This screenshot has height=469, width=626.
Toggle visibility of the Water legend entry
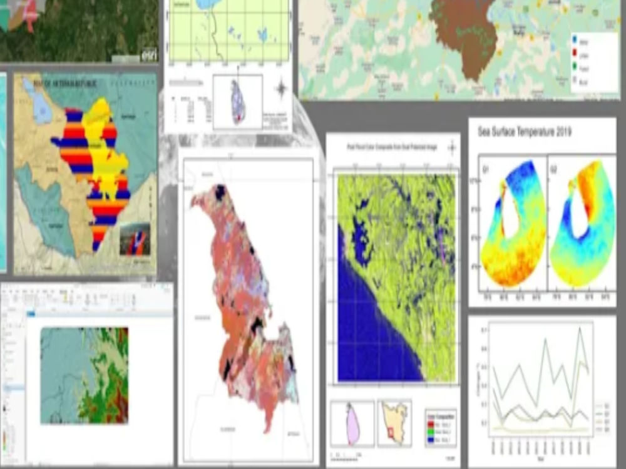[x=574, y=39]
